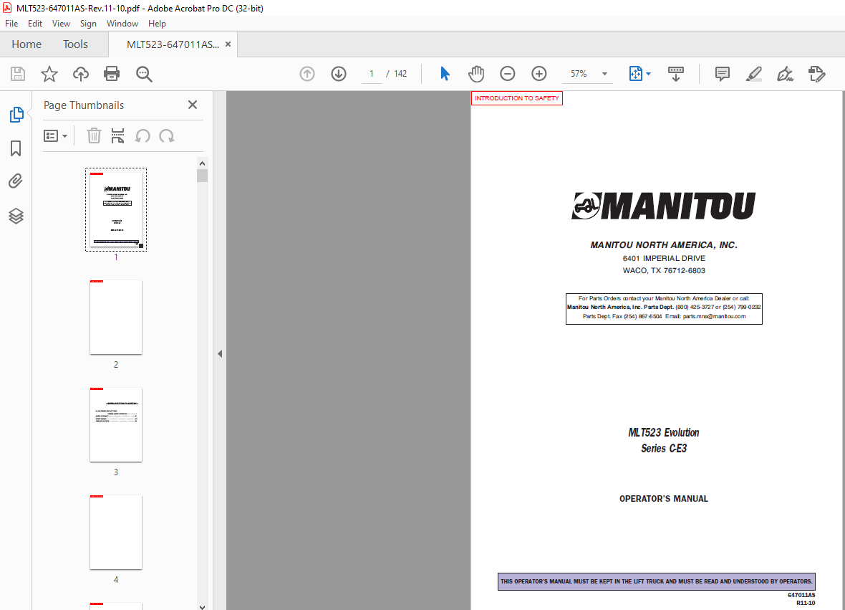The image size is (845, 610).
Task: Select page 4 thumbnail
Action: click(x=116, y=532)
